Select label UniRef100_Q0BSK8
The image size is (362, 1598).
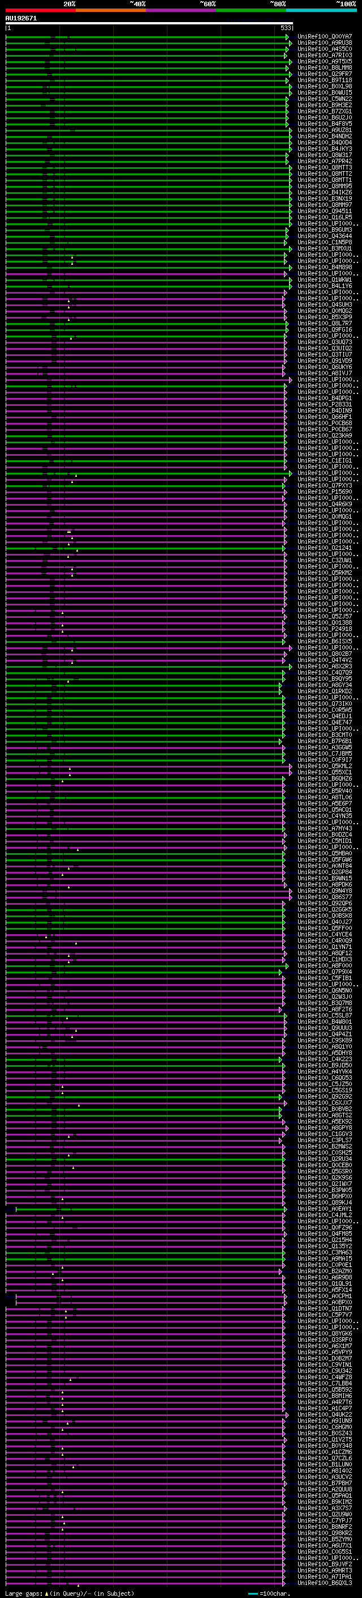tap(325, 915)
